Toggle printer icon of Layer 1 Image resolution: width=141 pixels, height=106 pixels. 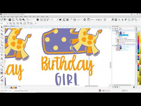point(118,34)
